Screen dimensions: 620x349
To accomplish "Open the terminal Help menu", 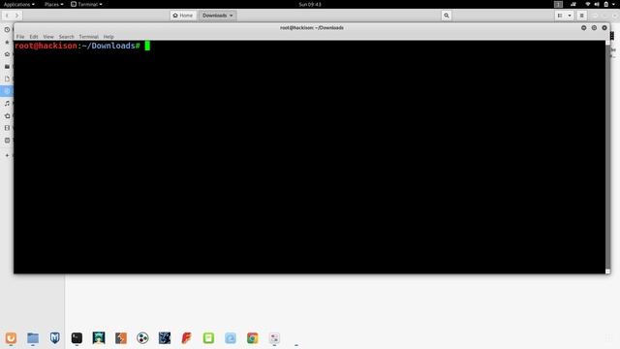I will [x=108, y=37].
